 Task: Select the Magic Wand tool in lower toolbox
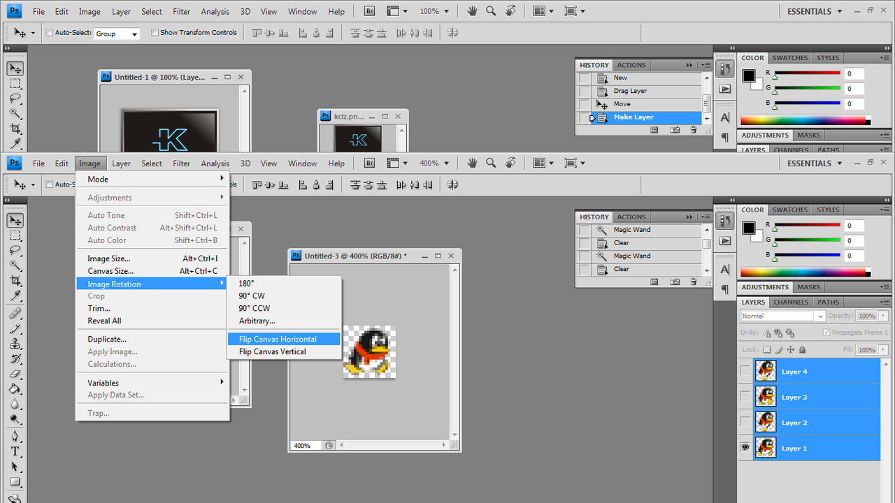pyautogui.click(x=15, y=265)
